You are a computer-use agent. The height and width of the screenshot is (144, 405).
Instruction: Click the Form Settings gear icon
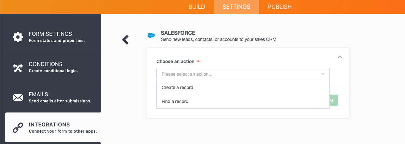click(x=18, y=37)
